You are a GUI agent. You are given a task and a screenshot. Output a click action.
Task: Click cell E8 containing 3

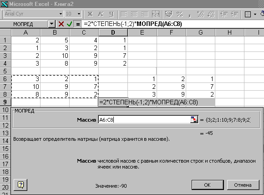pyautogui.click(x=142, y=94)
